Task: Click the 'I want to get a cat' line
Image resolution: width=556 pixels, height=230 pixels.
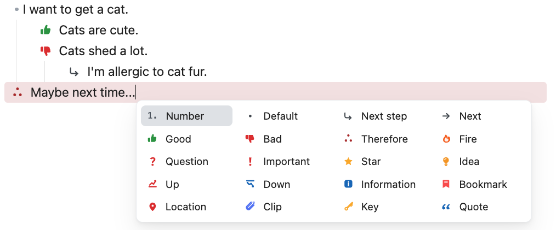Action: 76,9
